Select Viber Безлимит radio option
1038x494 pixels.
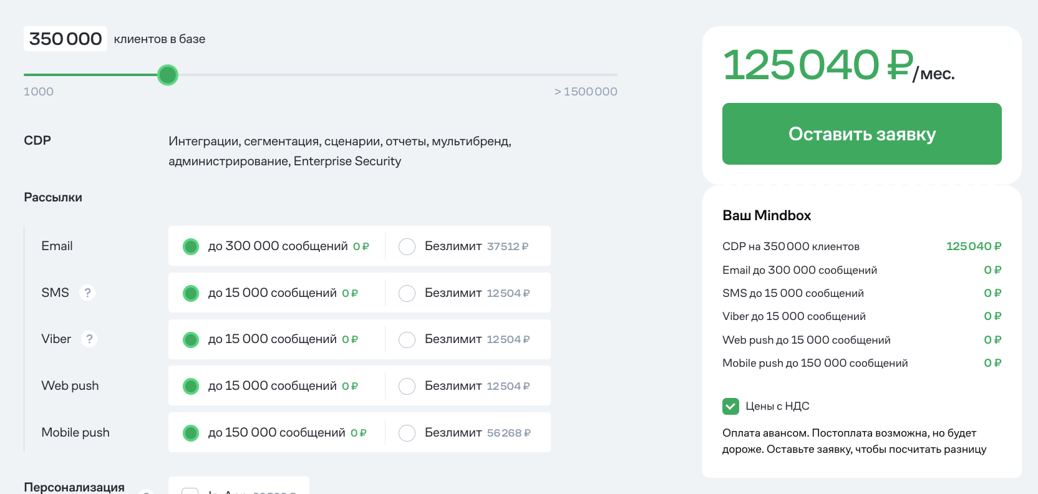pos(407,339)
